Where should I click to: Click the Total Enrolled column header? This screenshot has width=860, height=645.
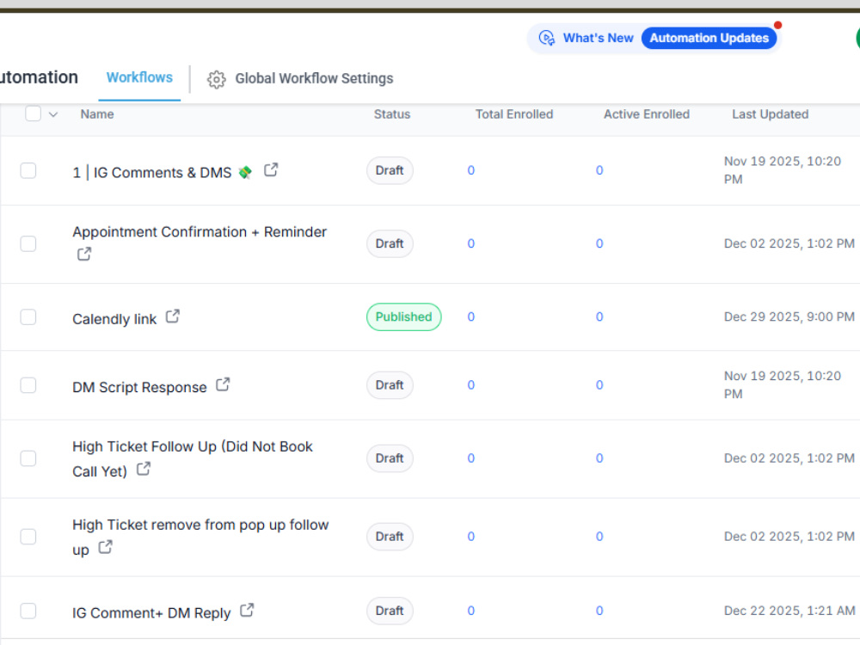tap(514, 114)
